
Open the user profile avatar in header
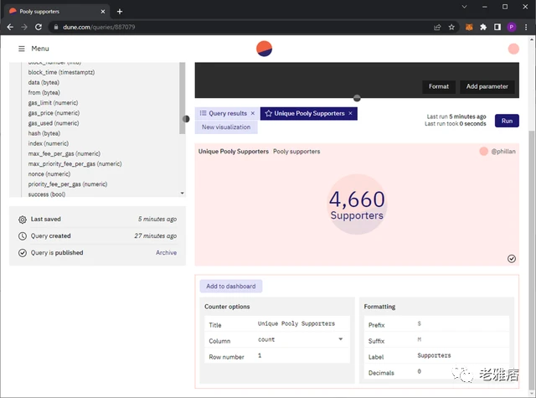pos(513,49)
